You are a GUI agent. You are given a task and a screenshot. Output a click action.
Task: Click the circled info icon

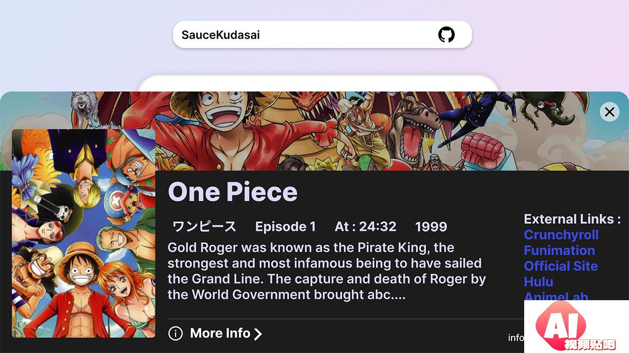176,333
